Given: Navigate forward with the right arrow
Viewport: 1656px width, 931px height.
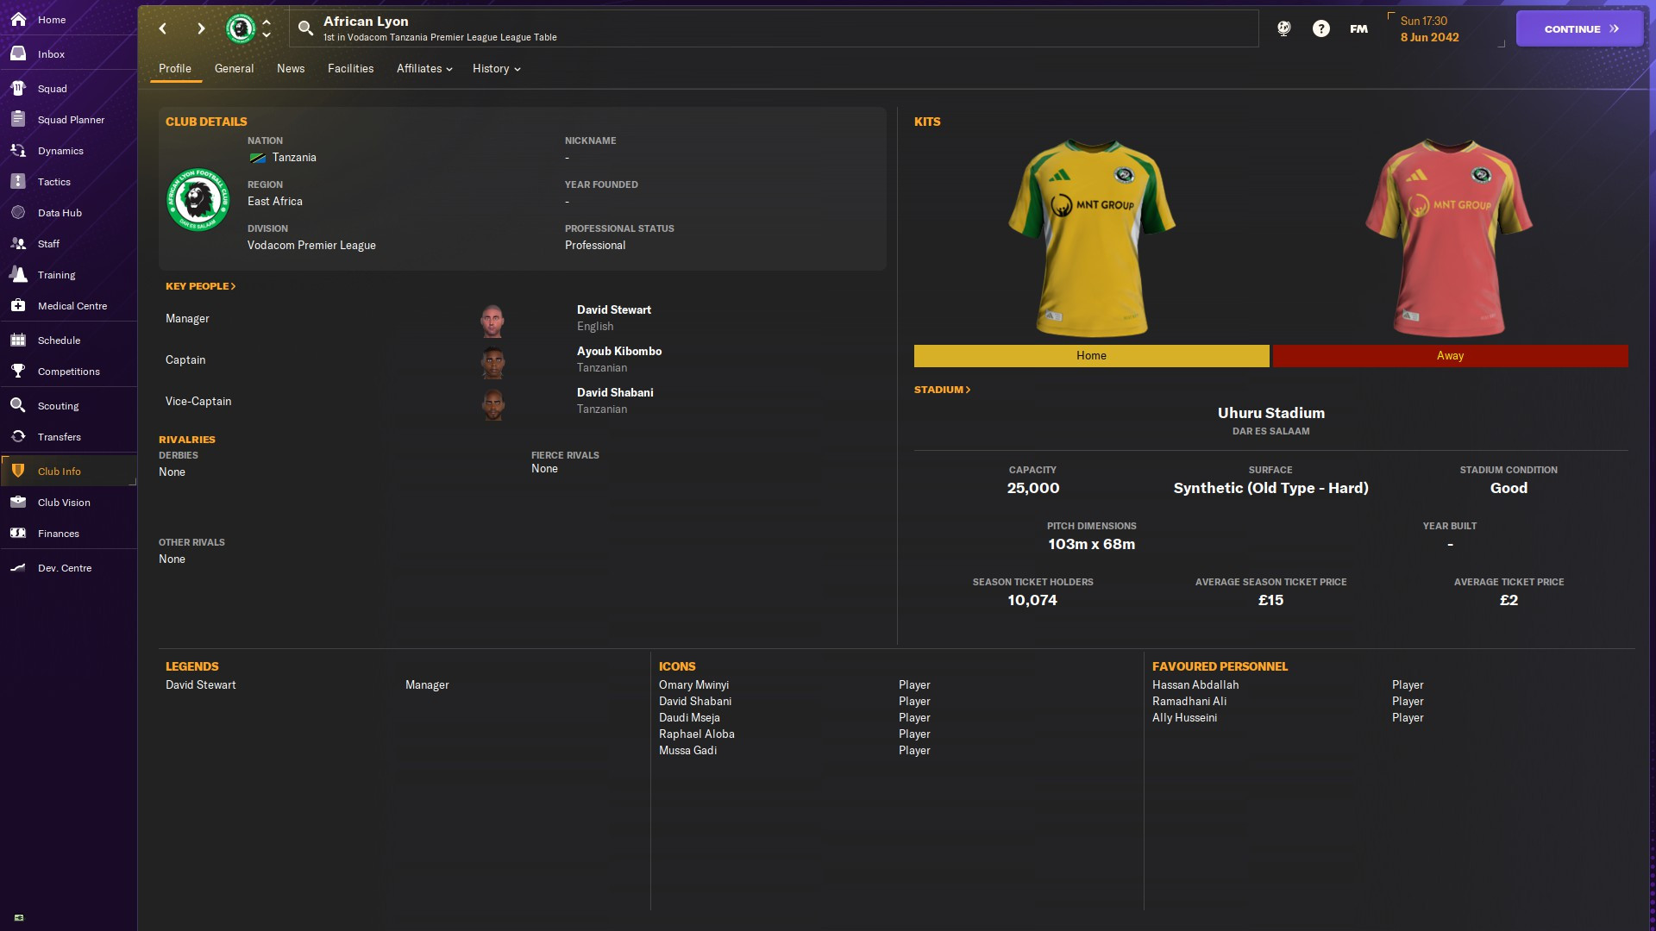Looking at the screenshot, I should pos(201,28).
